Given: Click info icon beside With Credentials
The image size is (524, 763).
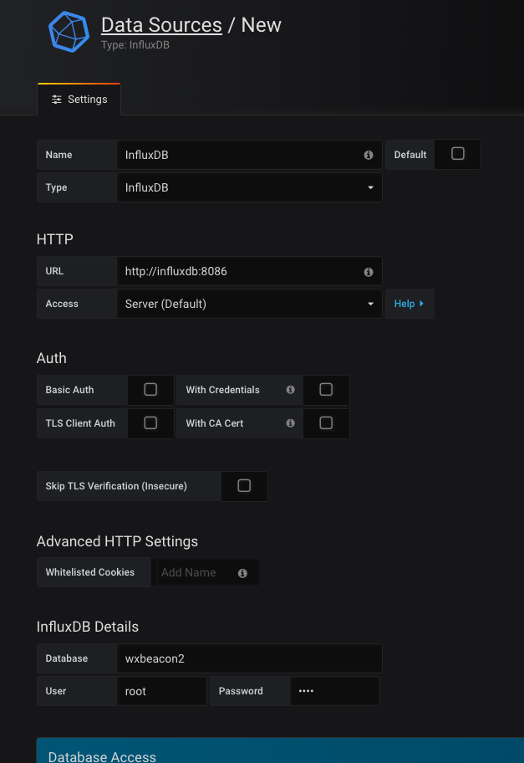Looking at the screenshot, I should click(x=291, y=390).
